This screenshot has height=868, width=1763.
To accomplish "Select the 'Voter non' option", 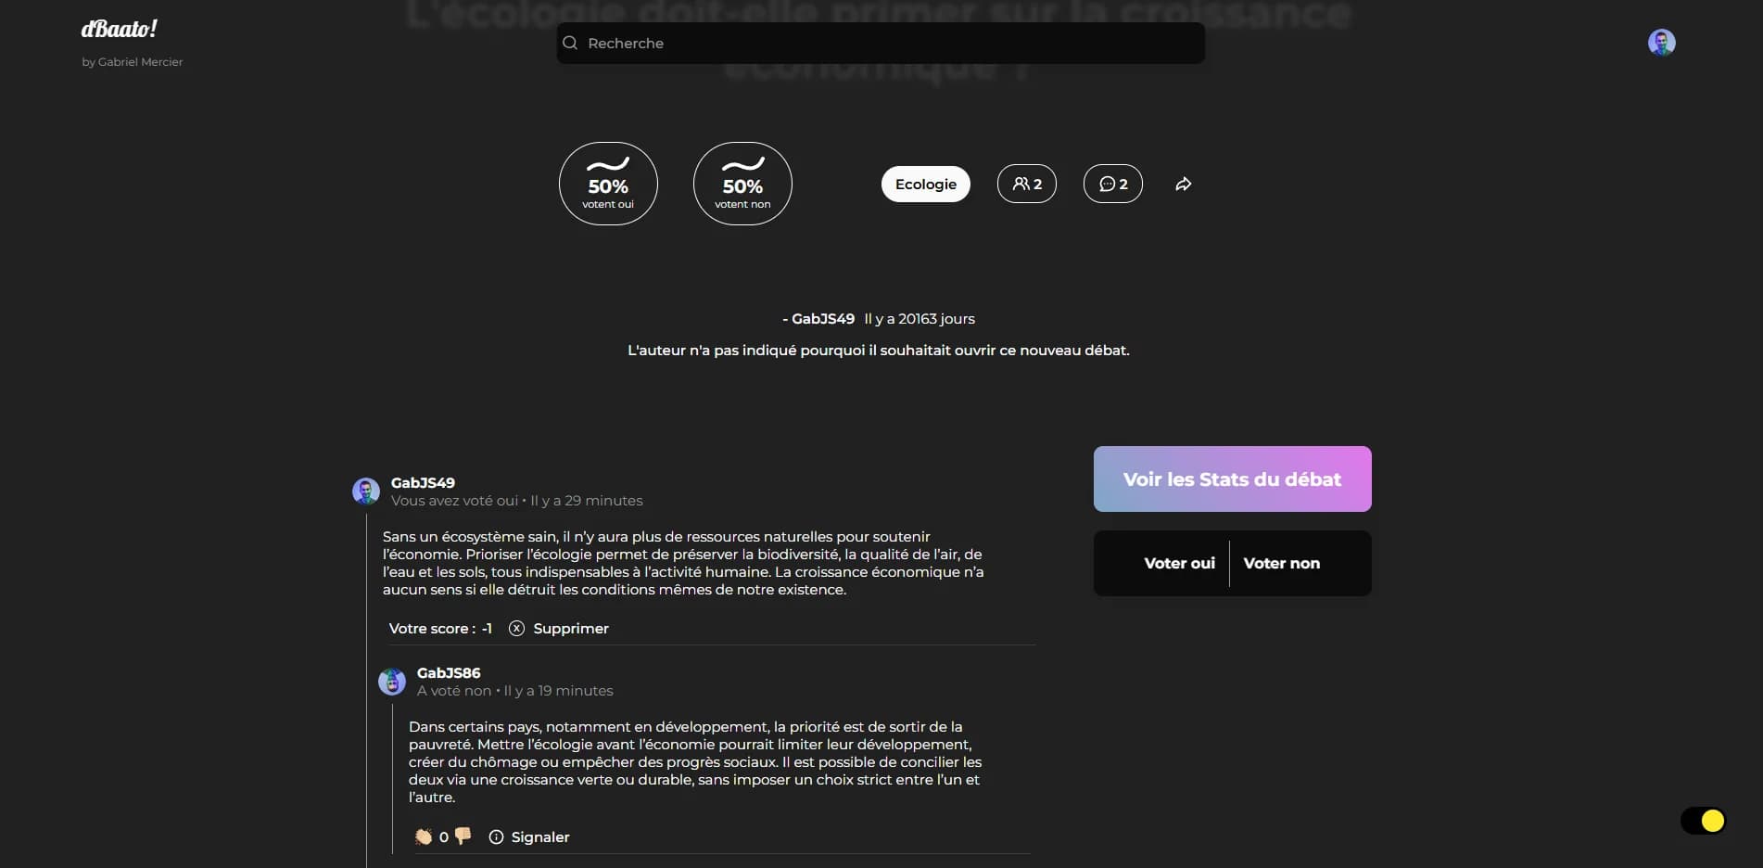I will [x=1281, y=564].
